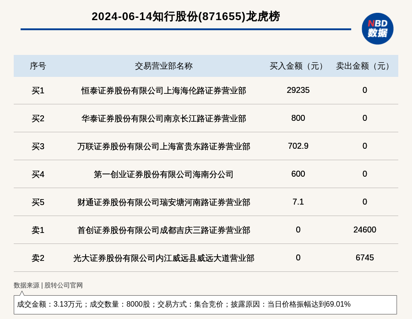412x319 pixels.
Task: Click the buy amount 702.9
Action: [298, 146]
